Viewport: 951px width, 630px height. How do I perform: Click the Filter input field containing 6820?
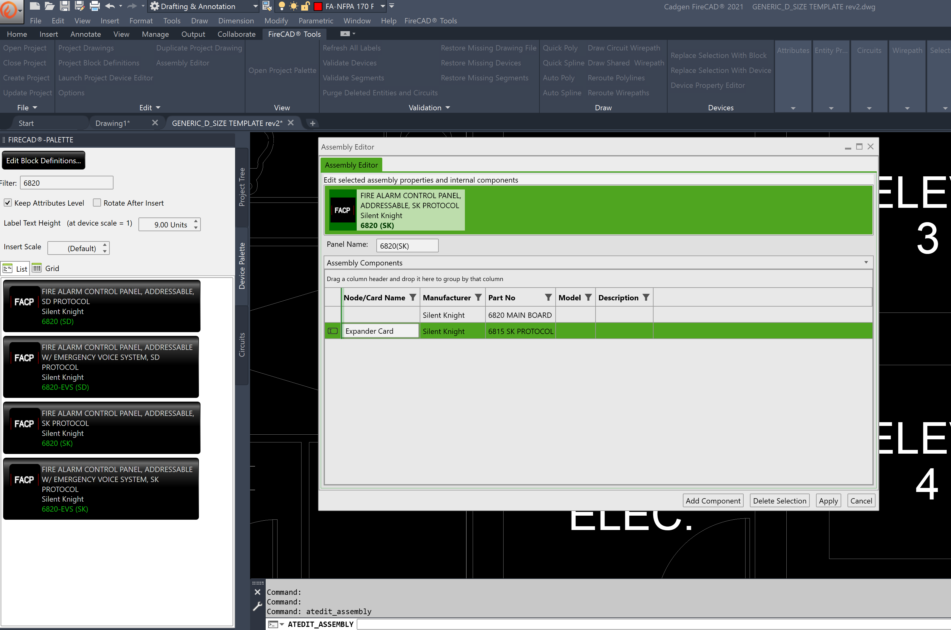click(66, 183)
